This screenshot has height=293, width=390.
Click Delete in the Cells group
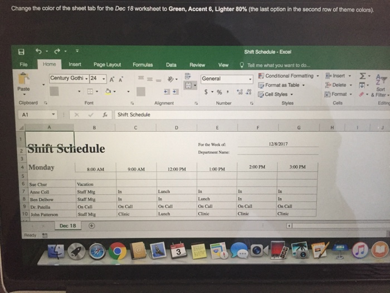(x=339, y=85)
